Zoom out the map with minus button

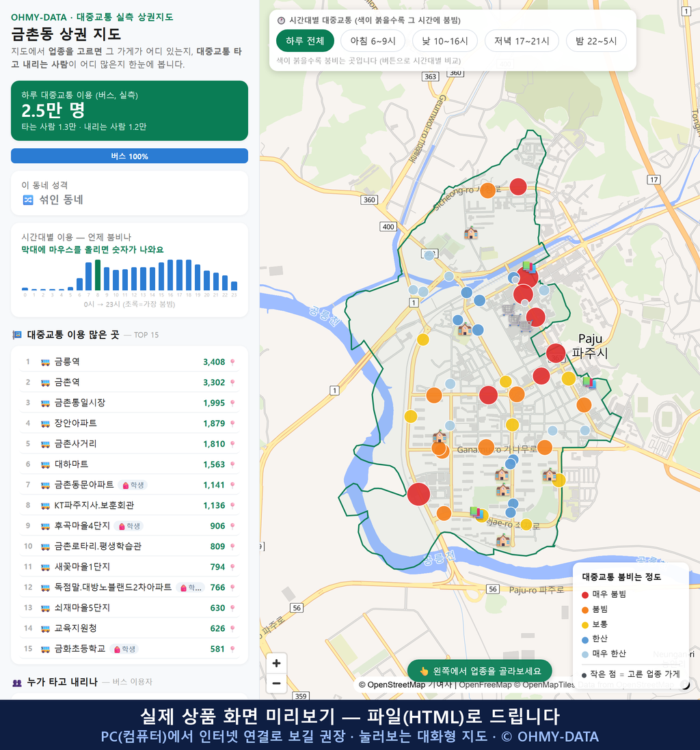coord(276,683)
